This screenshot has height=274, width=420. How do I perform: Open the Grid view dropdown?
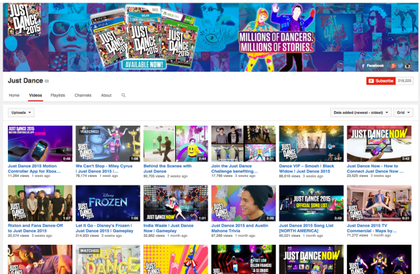(403, 113)
